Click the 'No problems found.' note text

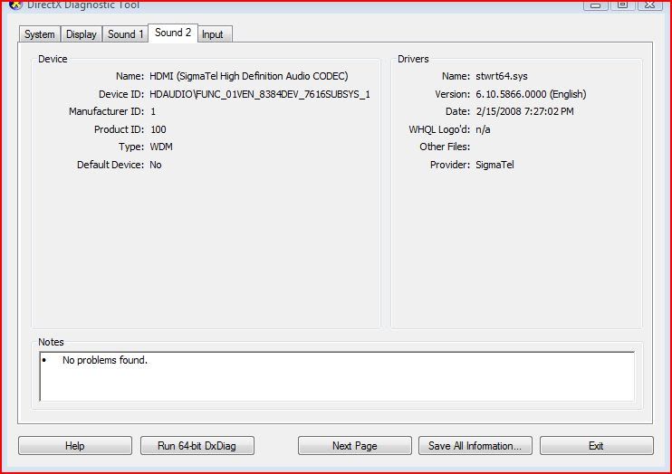pyautogui.click(x=104, y=360)
